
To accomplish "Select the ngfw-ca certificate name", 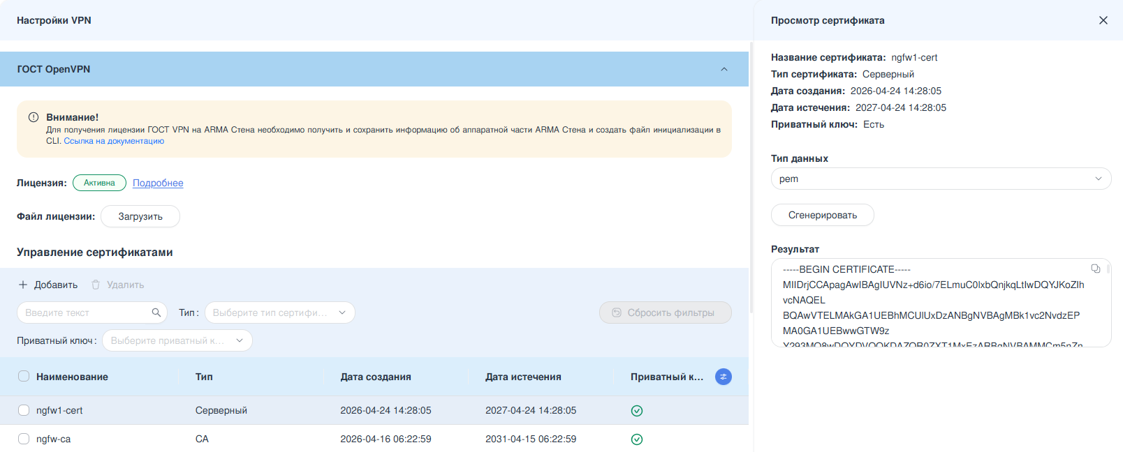I will tap(53, 439).
